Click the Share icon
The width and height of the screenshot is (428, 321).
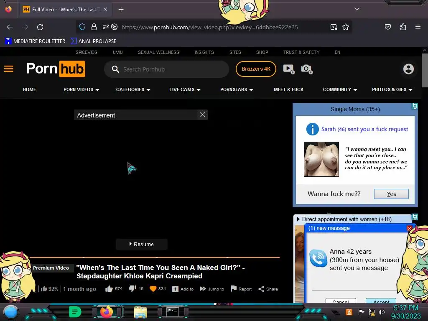pos(261,289)
